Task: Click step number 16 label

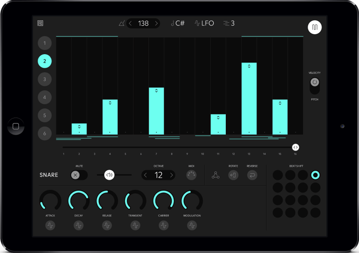Action: [x=295, y=154]
